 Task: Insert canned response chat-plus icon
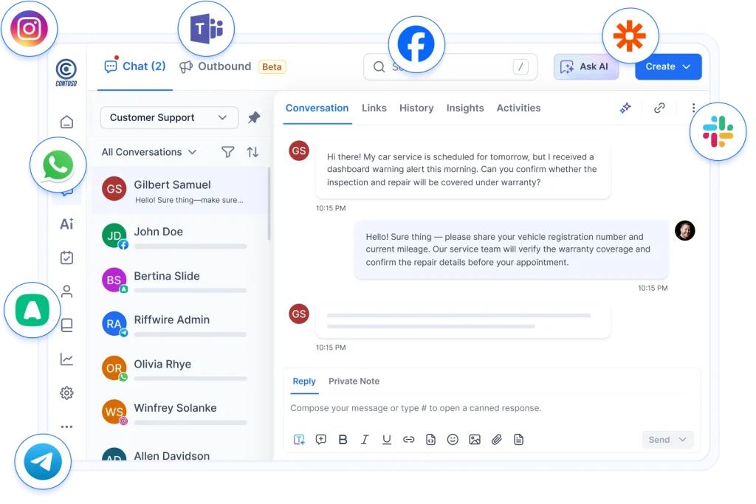click(x=320, y=440)
